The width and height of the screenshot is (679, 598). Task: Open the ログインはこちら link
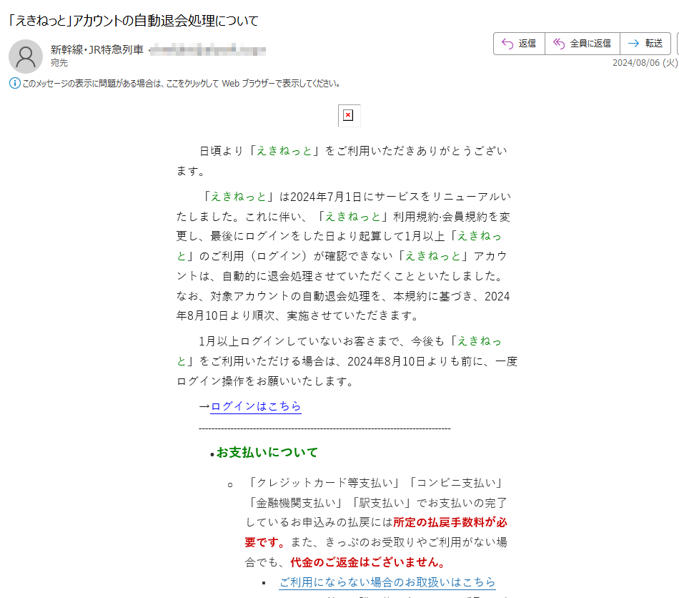coord(255,406)
